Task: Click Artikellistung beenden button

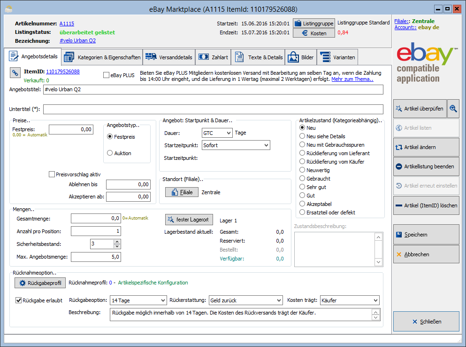Action: [x=426, y=166]
